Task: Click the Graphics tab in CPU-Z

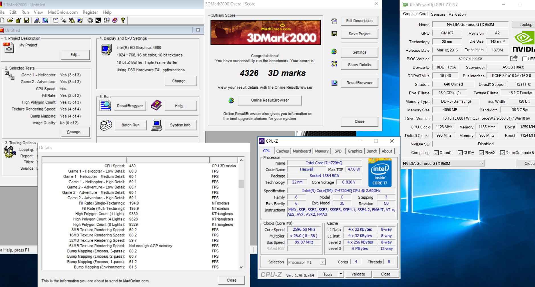Action: click(x=355, y=151)
